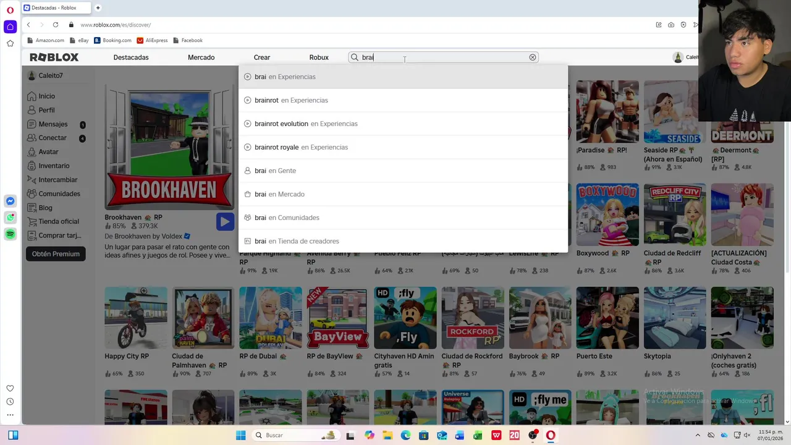Screen dimensions: 791x445
Task: Open the Destacadas nav tab
Action: pyautogui.click(x=131, y=57)
